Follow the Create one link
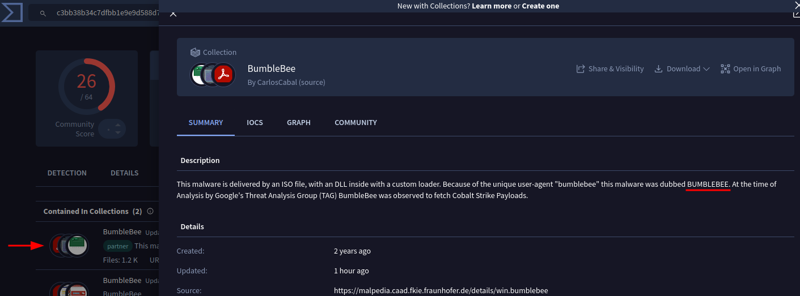 (x=540, y=6)
